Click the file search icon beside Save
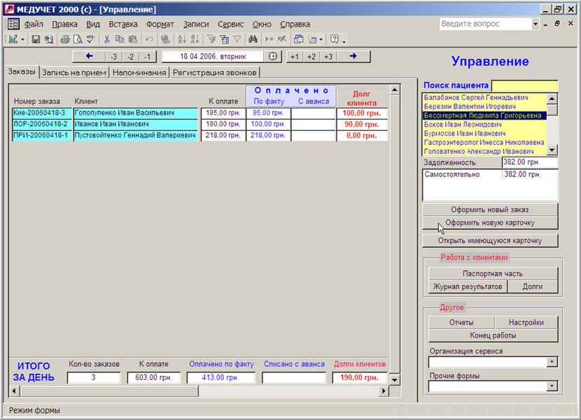 tap(49, 39)
